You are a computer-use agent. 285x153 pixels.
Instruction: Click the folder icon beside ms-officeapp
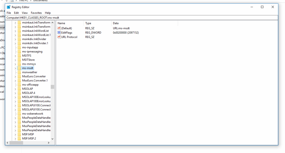pos(19,85)
